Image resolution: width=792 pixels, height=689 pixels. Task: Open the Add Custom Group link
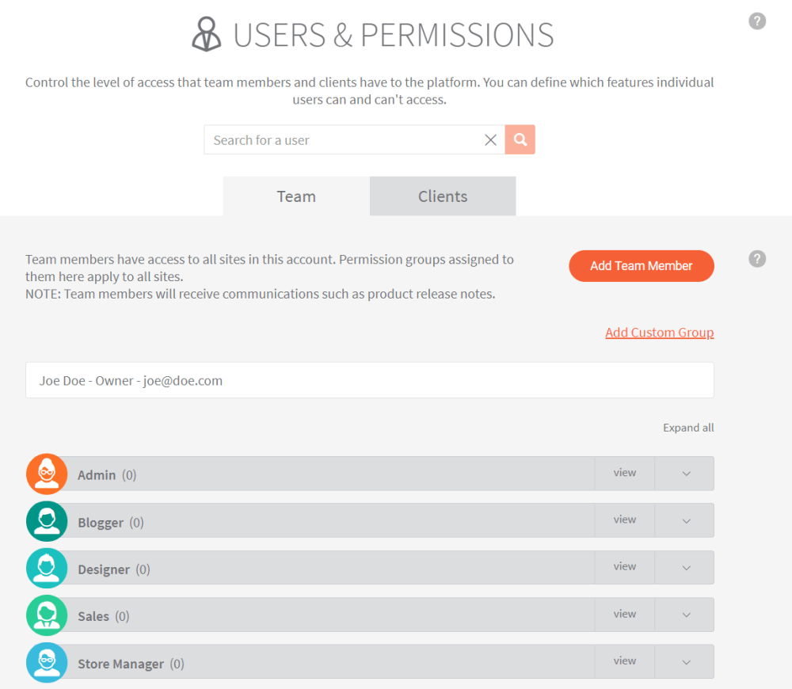[660, 333]
